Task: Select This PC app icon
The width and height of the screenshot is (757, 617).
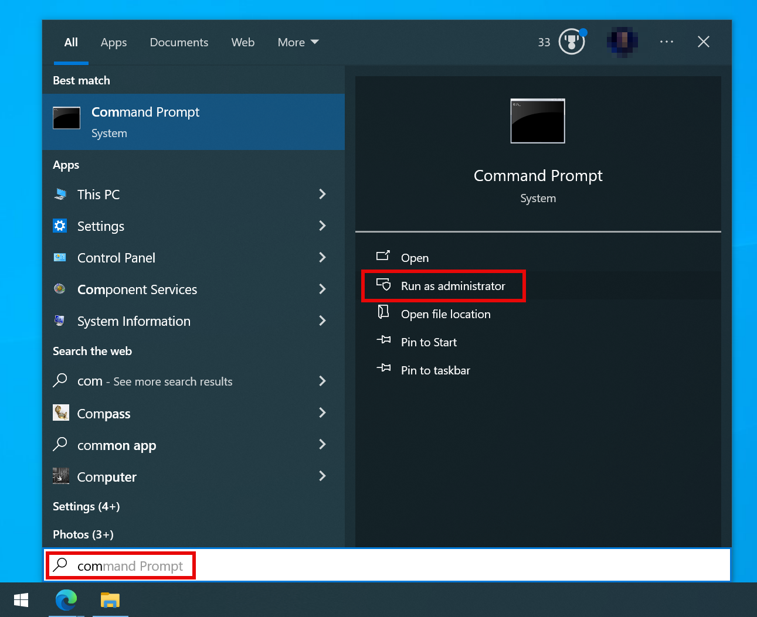Action: [x=60, y=194]
